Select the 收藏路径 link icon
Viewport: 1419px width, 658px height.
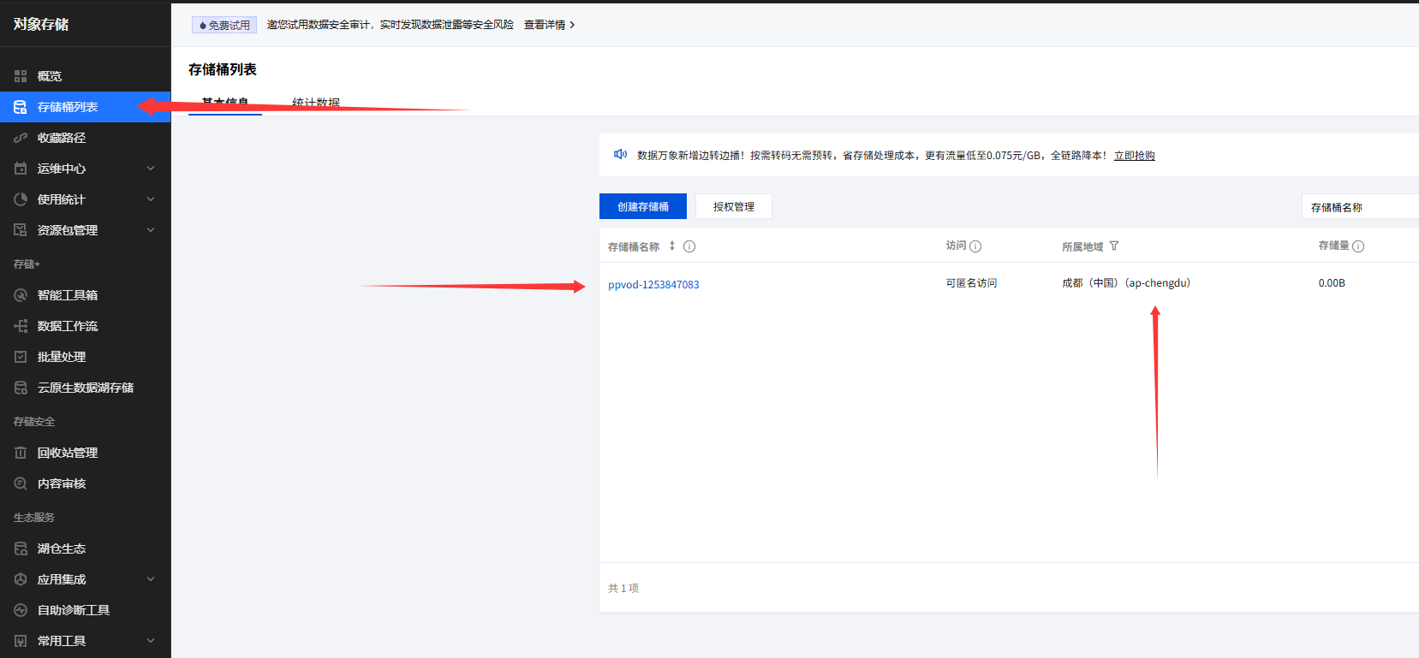tap(21, 138)
